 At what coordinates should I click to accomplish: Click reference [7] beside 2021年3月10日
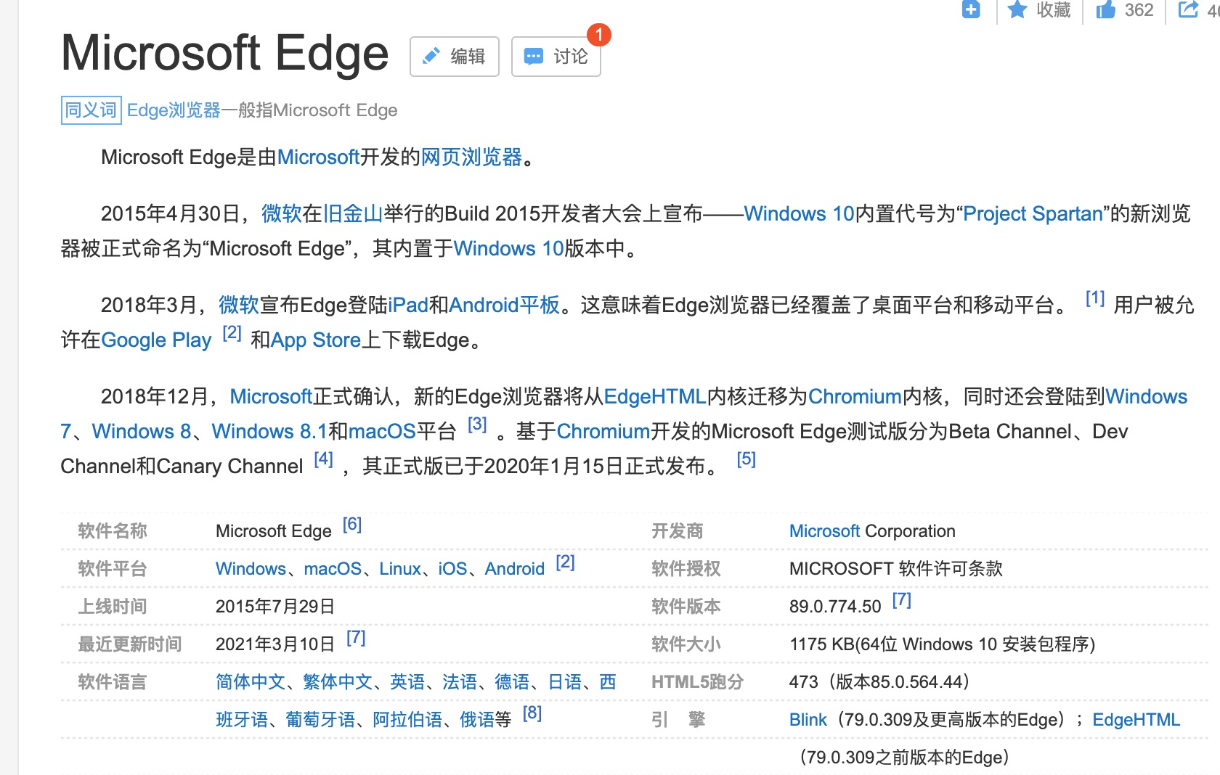(356, 638)
